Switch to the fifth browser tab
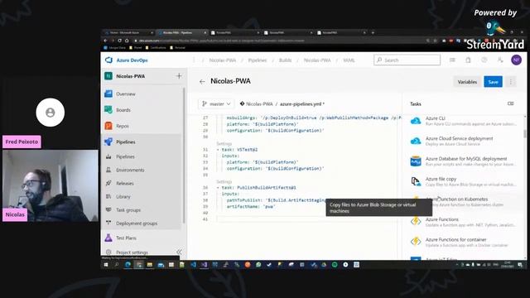 coord(341,33)
